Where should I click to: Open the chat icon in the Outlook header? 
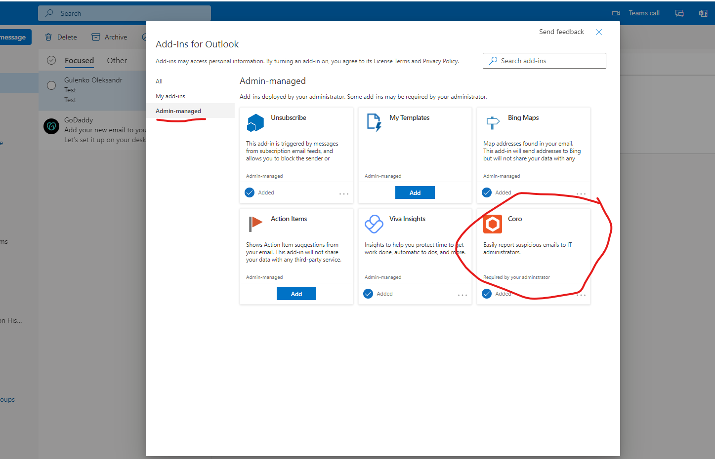[679, 13]
